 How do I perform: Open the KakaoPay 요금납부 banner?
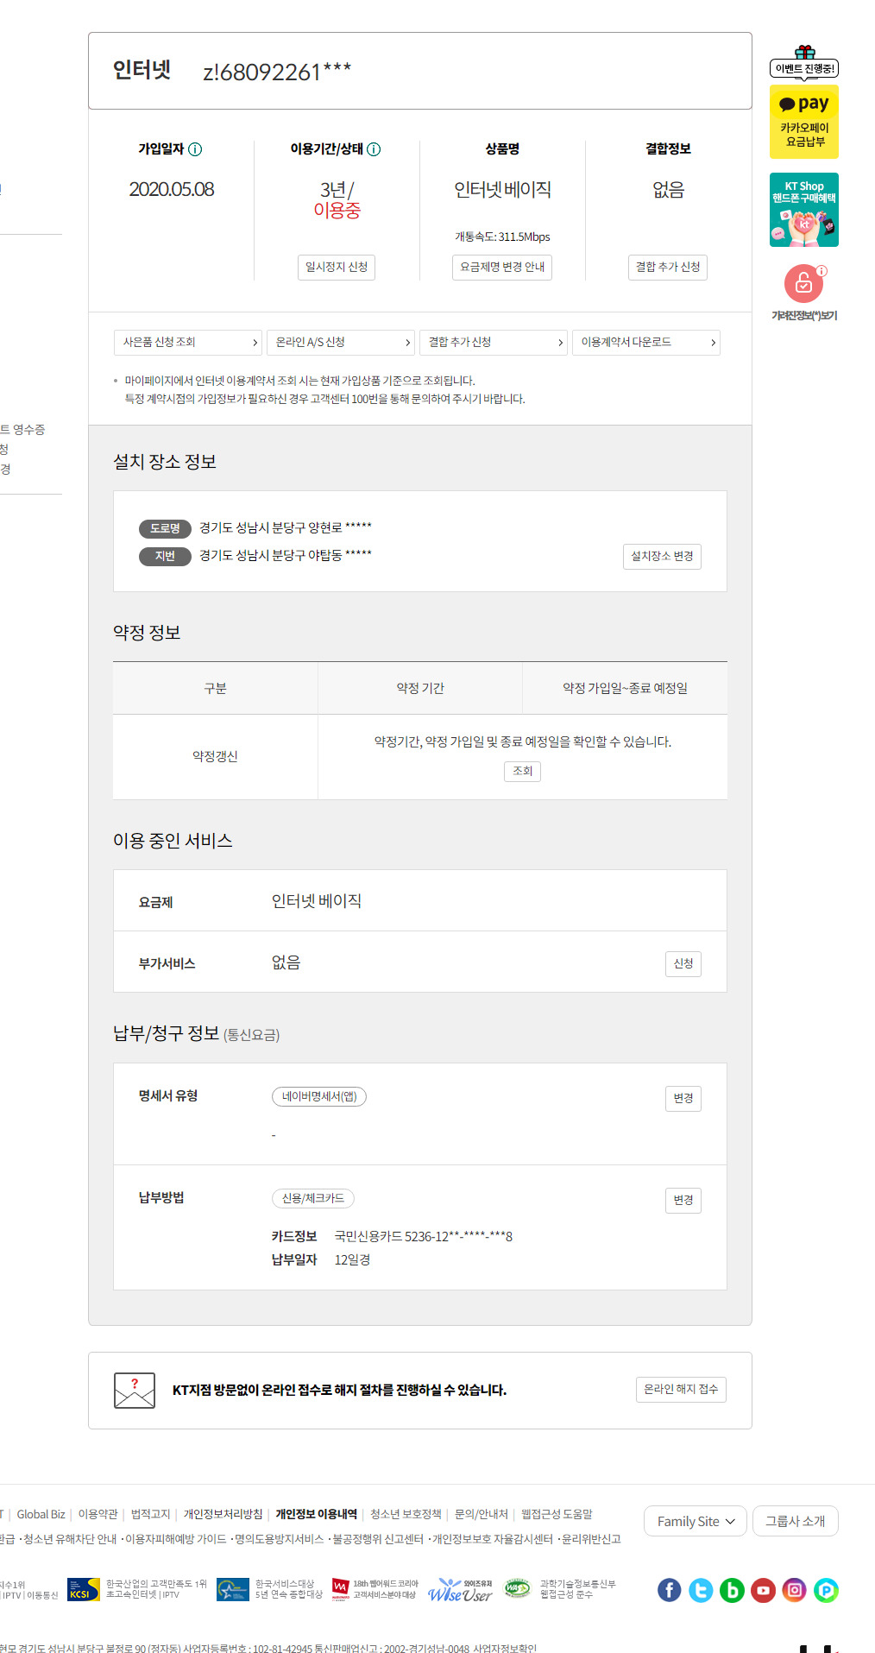804,122
